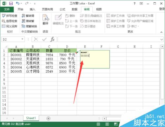This screenshot has height=127, width=165.
Task: Go to previous comment 上一条
Action: [72, 21]
